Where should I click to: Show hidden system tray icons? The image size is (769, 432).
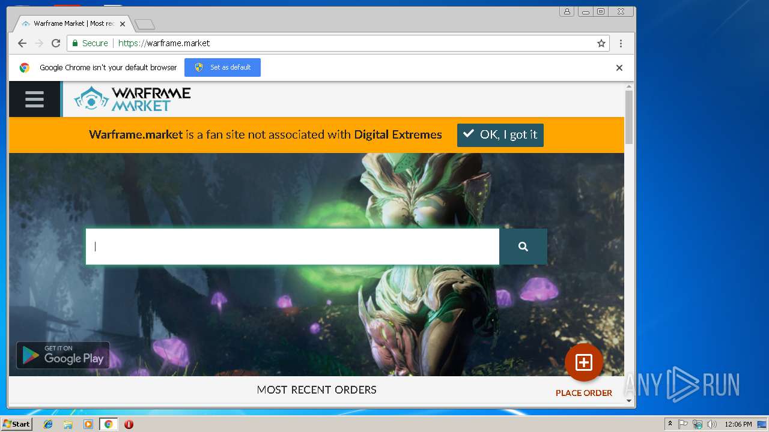[670, 424]
